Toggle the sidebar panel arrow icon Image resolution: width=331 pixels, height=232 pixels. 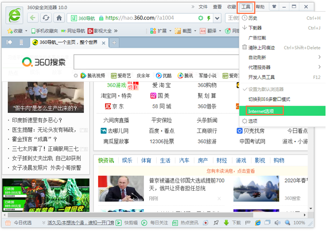point(9,42)
